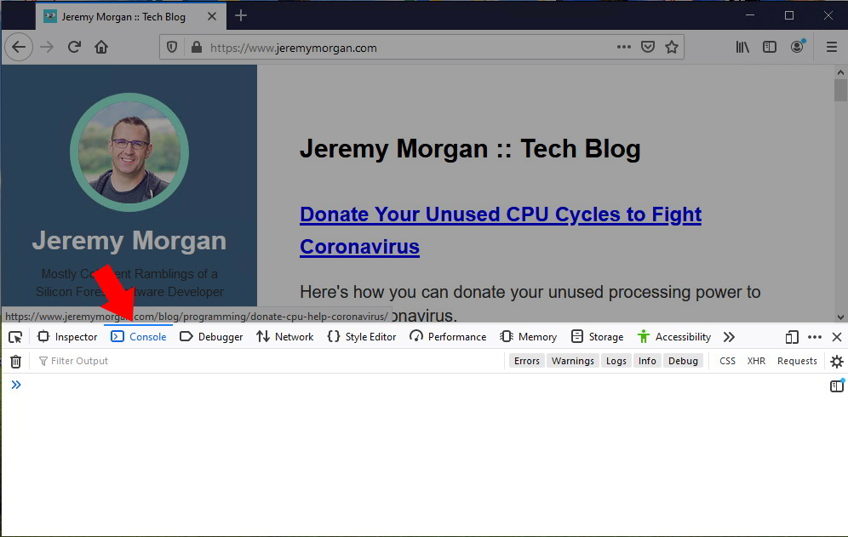
Task: Click the Firefox Account icon
Action: [x=797, y=47]
